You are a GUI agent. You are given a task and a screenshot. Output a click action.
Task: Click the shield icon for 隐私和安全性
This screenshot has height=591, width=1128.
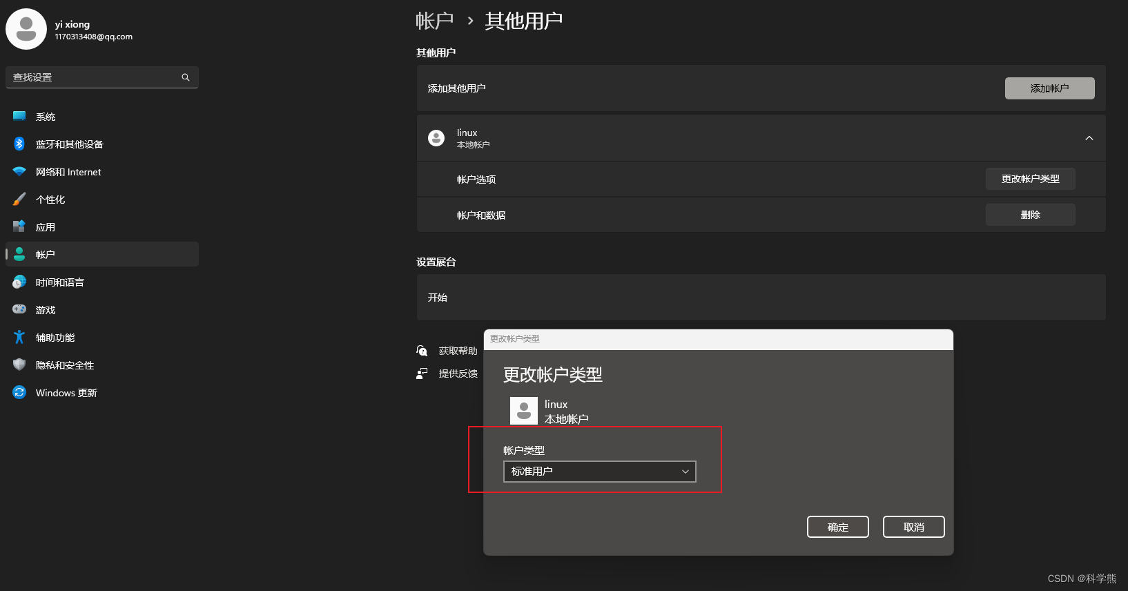click(19, 365)
